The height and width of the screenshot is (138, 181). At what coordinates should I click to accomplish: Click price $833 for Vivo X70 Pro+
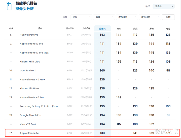coord(70,124)
